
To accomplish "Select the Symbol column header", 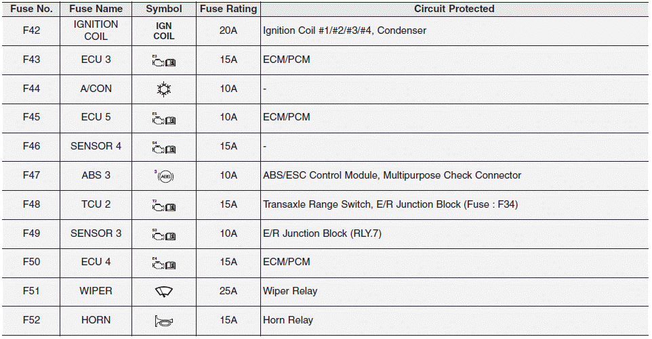I will click(x=163, y=9).
